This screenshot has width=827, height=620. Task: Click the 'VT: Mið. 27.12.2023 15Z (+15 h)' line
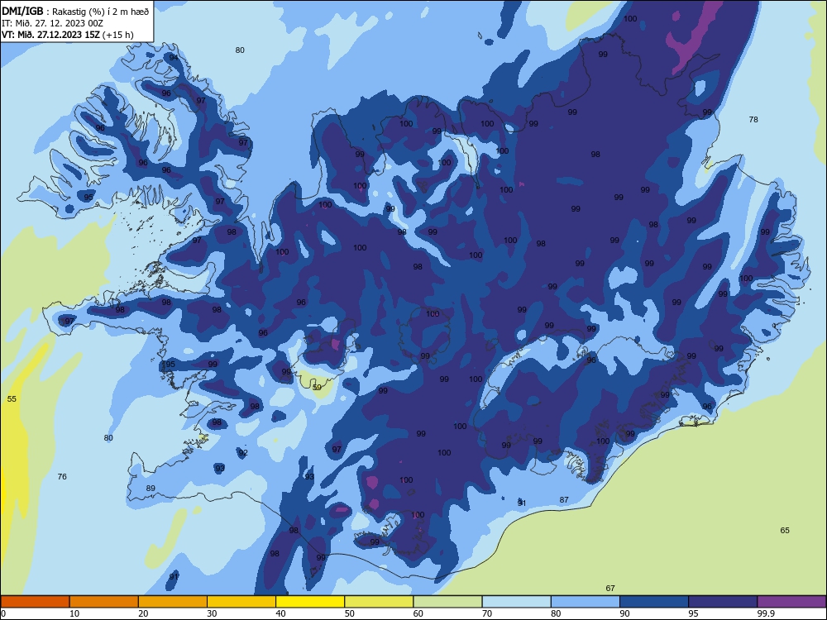68,35
